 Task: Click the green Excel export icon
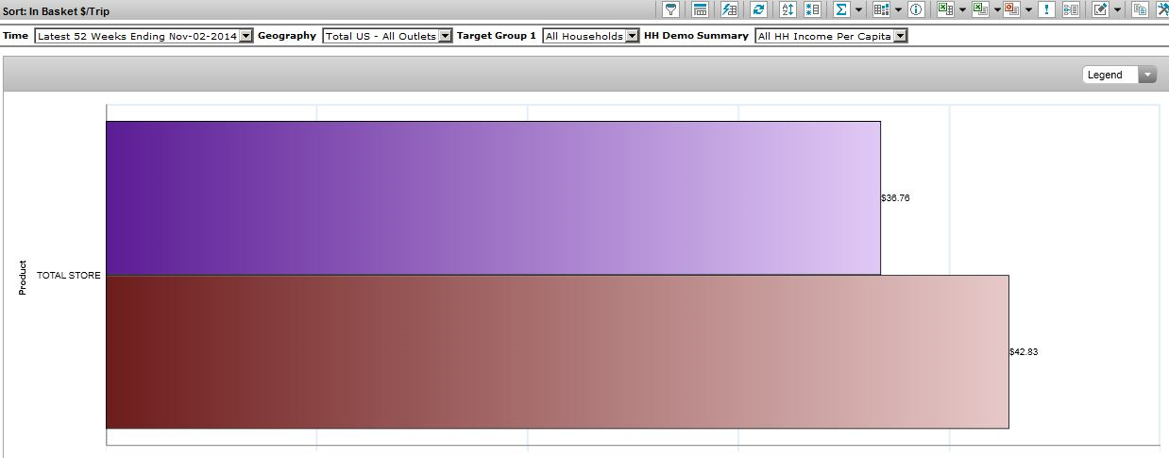[x=944, y=9]
